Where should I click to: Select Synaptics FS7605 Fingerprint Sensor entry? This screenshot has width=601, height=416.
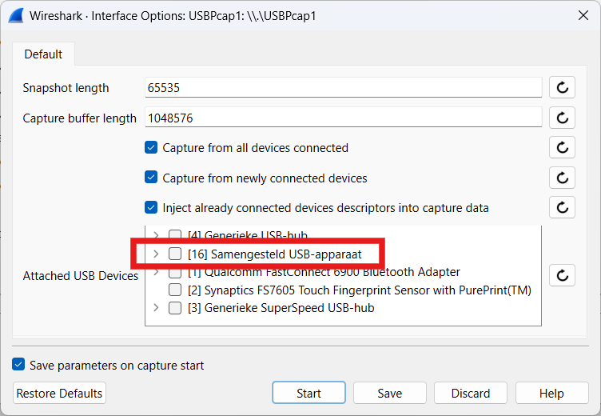(359, 290)
